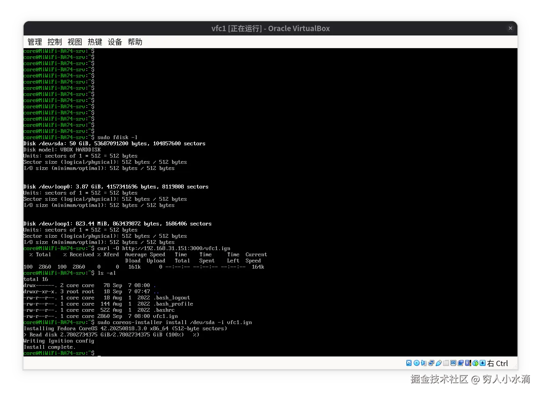Click the 'Installing Fedora CoreOS' output line
Viewport: 541px width, 395px height.
(x=125, y=328)
